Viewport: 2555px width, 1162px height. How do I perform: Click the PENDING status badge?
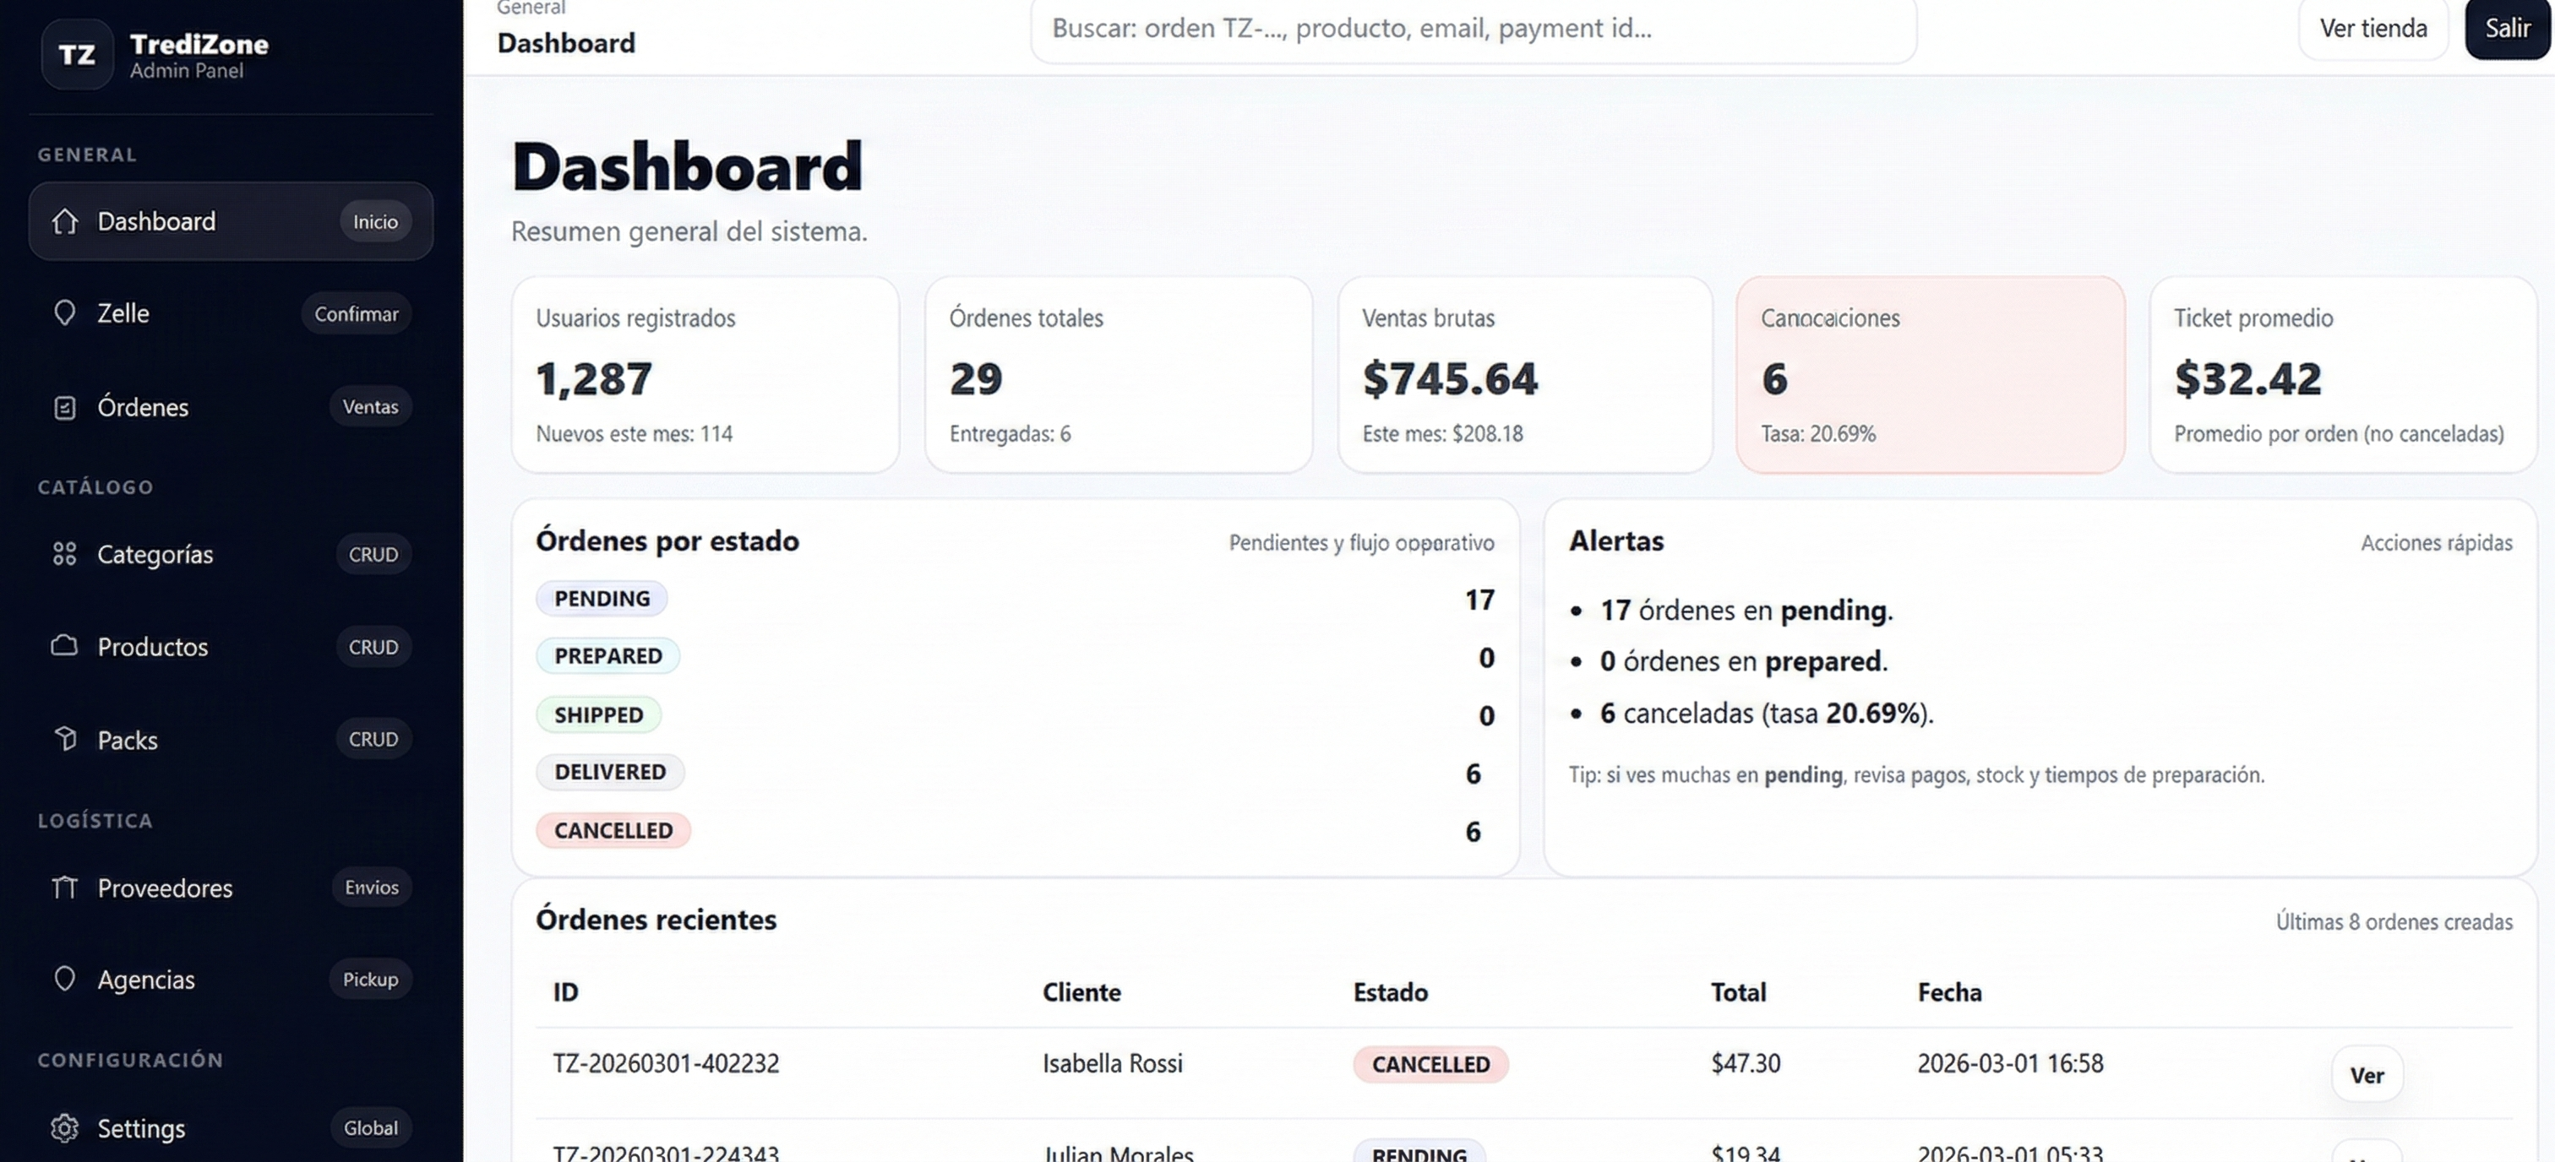pos(601,599)
